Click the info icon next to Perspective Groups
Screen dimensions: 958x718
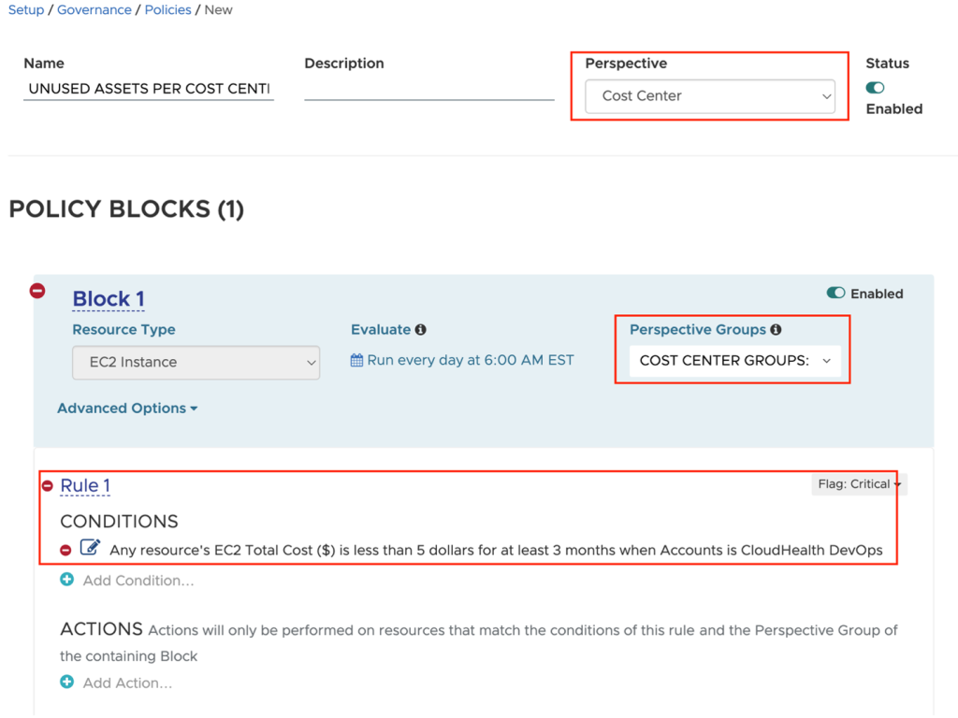776,330
